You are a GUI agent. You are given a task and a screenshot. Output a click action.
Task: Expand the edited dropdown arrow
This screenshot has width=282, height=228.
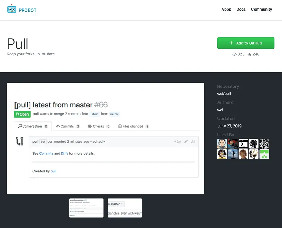point(104,142)
